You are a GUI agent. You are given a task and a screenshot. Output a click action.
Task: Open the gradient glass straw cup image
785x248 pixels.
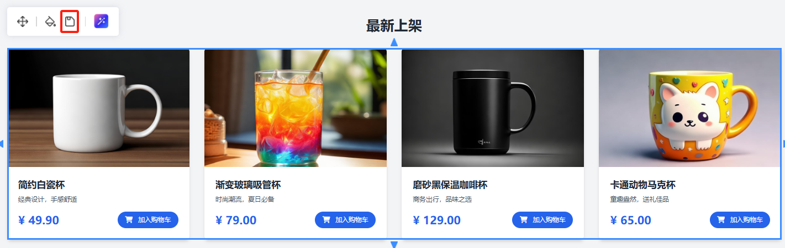[x=296, y=108]
